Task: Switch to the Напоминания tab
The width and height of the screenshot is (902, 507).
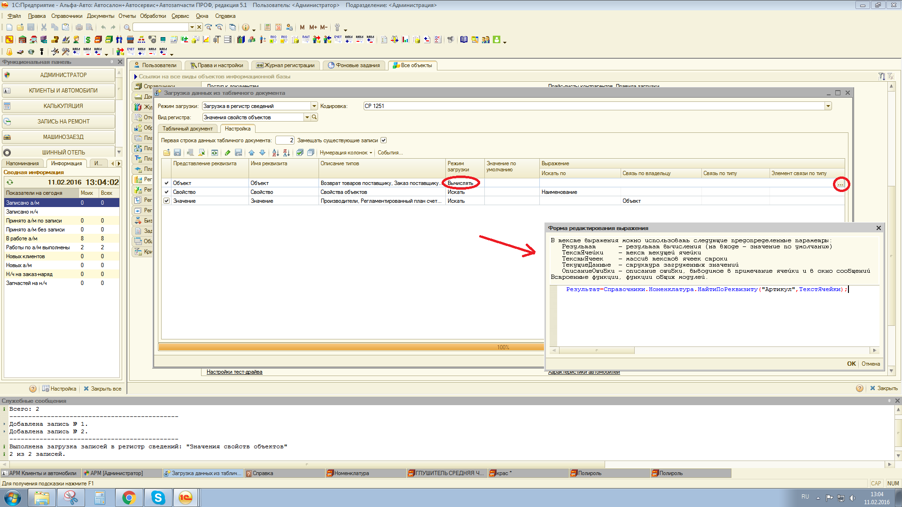Action: 23,163
